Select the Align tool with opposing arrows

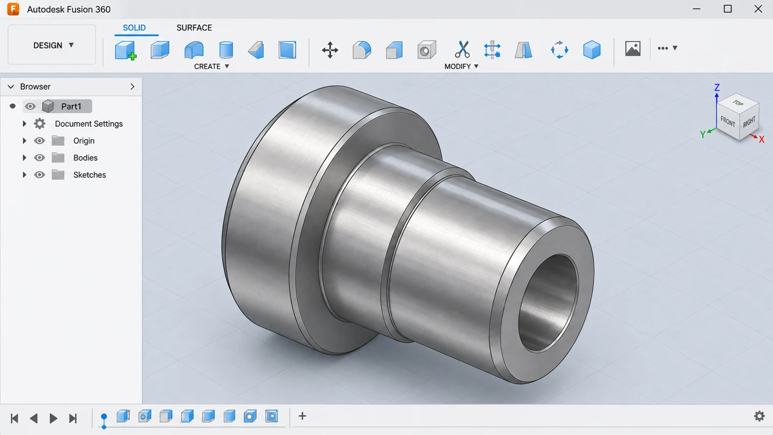(492, 50)
